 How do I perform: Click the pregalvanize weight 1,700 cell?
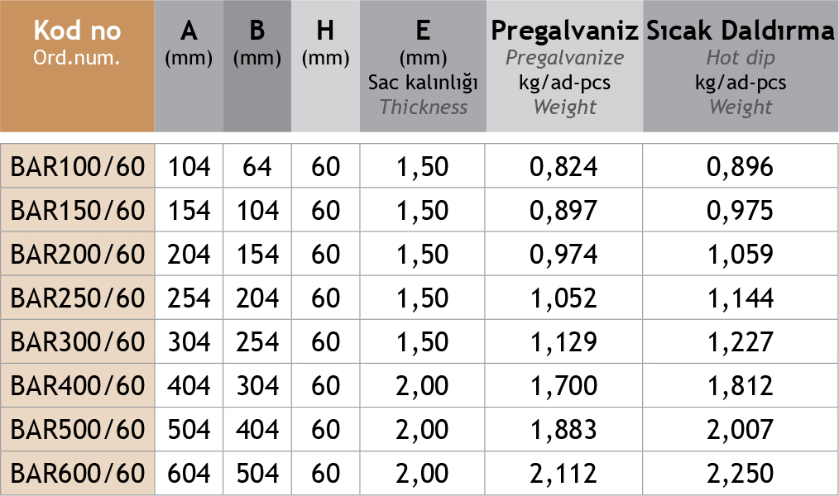(x=564, y=386)
